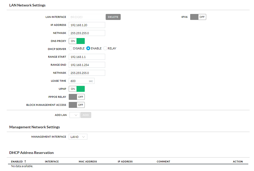
Task: Focus the DHCP Range Start field
Action: [x=87, y=57]
